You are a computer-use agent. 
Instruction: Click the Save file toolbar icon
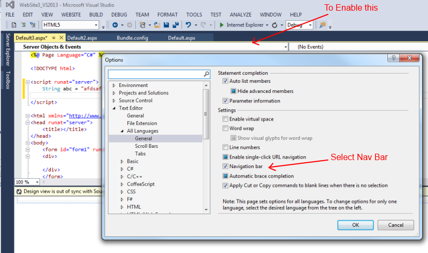(167, 25)
